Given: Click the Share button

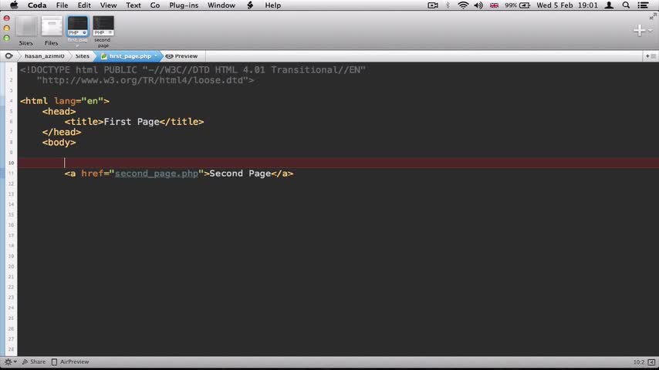Looking at the screenshot, I should [x=34, y=362].
